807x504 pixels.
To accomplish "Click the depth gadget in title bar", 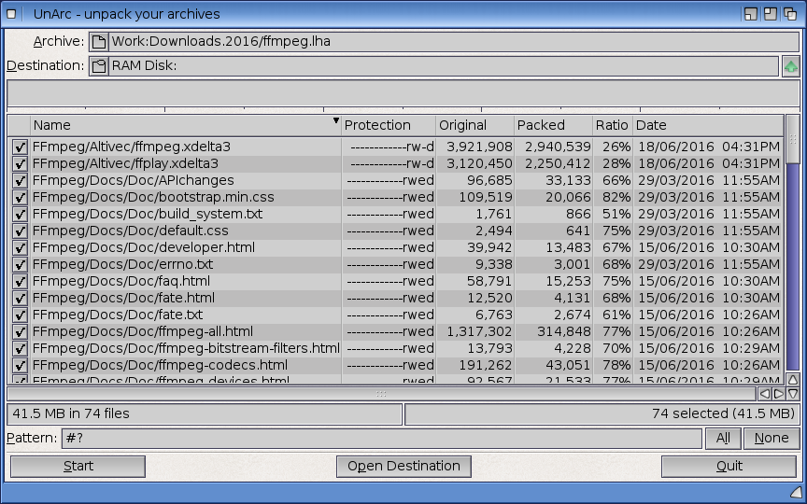I will point(790,14).
